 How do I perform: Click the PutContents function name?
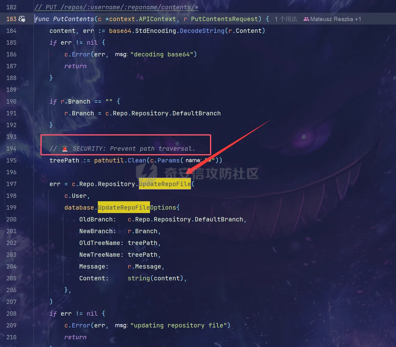(x=73, y=19)
